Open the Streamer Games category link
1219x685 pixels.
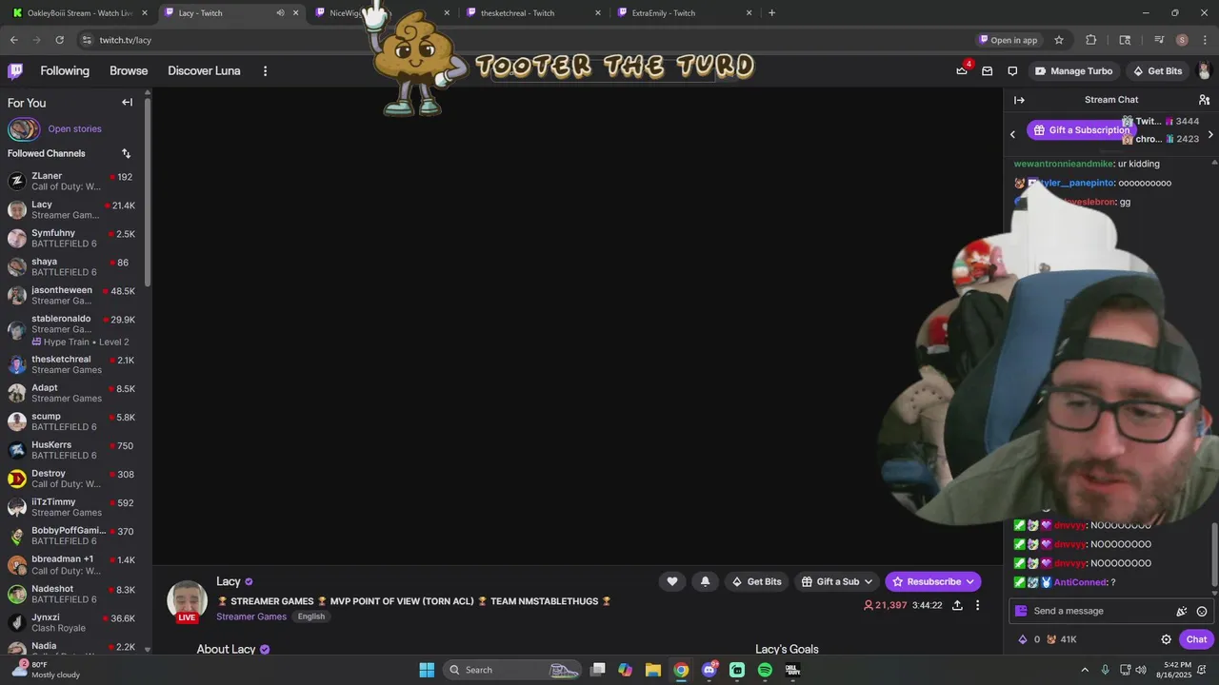[251, 616]
